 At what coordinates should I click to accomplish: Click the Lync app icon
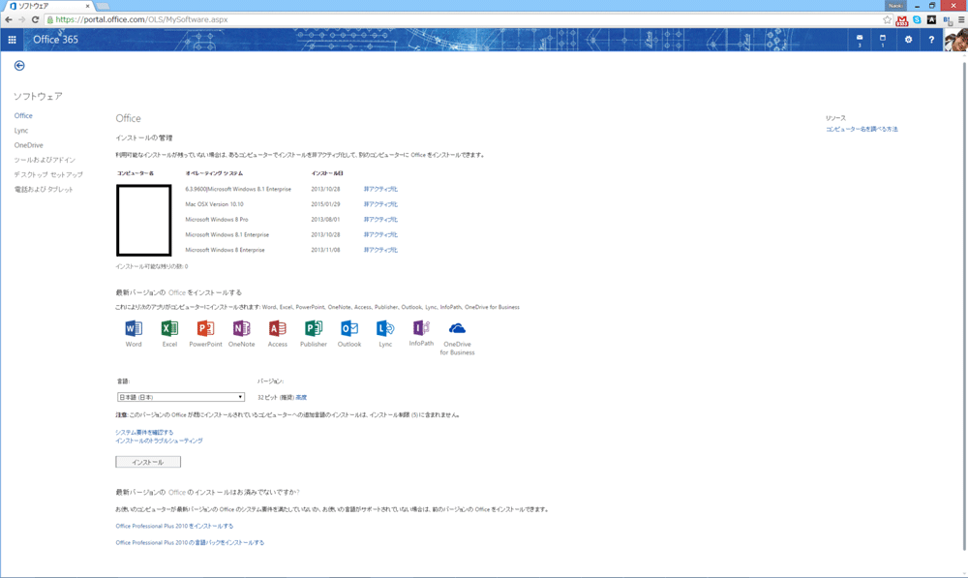pos(385,328)
